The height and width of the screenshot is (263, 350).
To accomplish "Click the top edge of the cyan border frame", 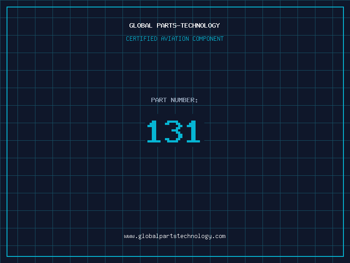I will pos(175,7).
